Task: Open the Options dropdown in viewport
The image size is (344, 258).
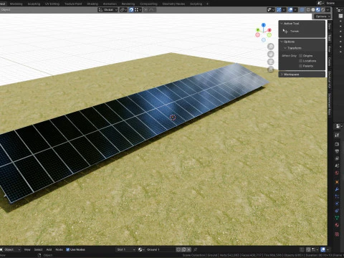Action: [x=322, y=16]
